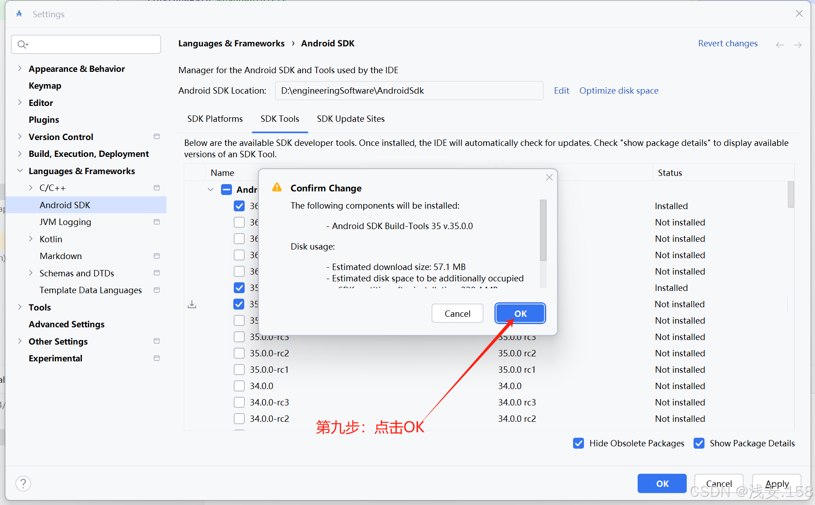Click the warning icon in Confirm Change dialog
This screenshot has width=815, height=505.
(277, 187)
